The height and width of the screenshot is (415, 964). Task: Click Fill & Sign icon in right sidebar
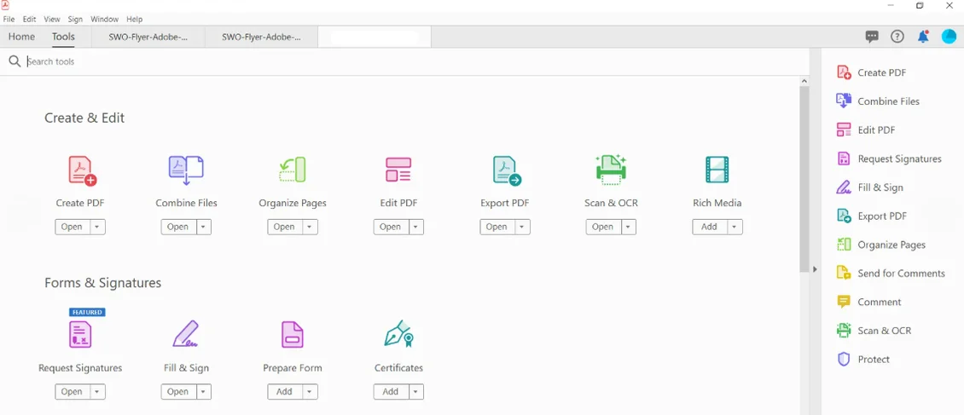click(x=844, y=187)
